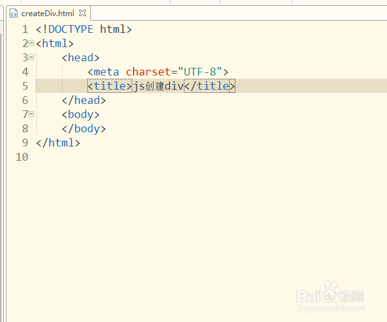
Task: Click the closing </body> tag
Action: point(84,129)
